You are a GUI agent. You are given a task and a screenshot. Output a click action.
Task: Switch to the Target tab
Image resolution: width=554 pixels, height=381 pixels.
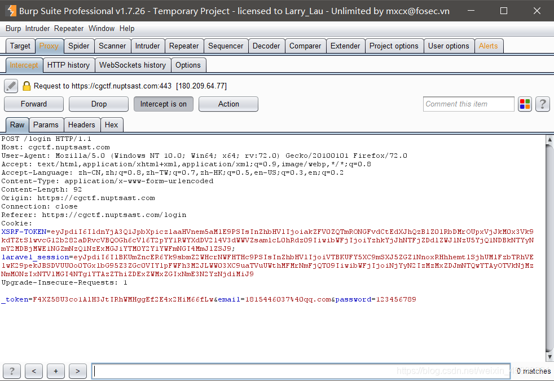pyautogui.click(x=20, y=46)
